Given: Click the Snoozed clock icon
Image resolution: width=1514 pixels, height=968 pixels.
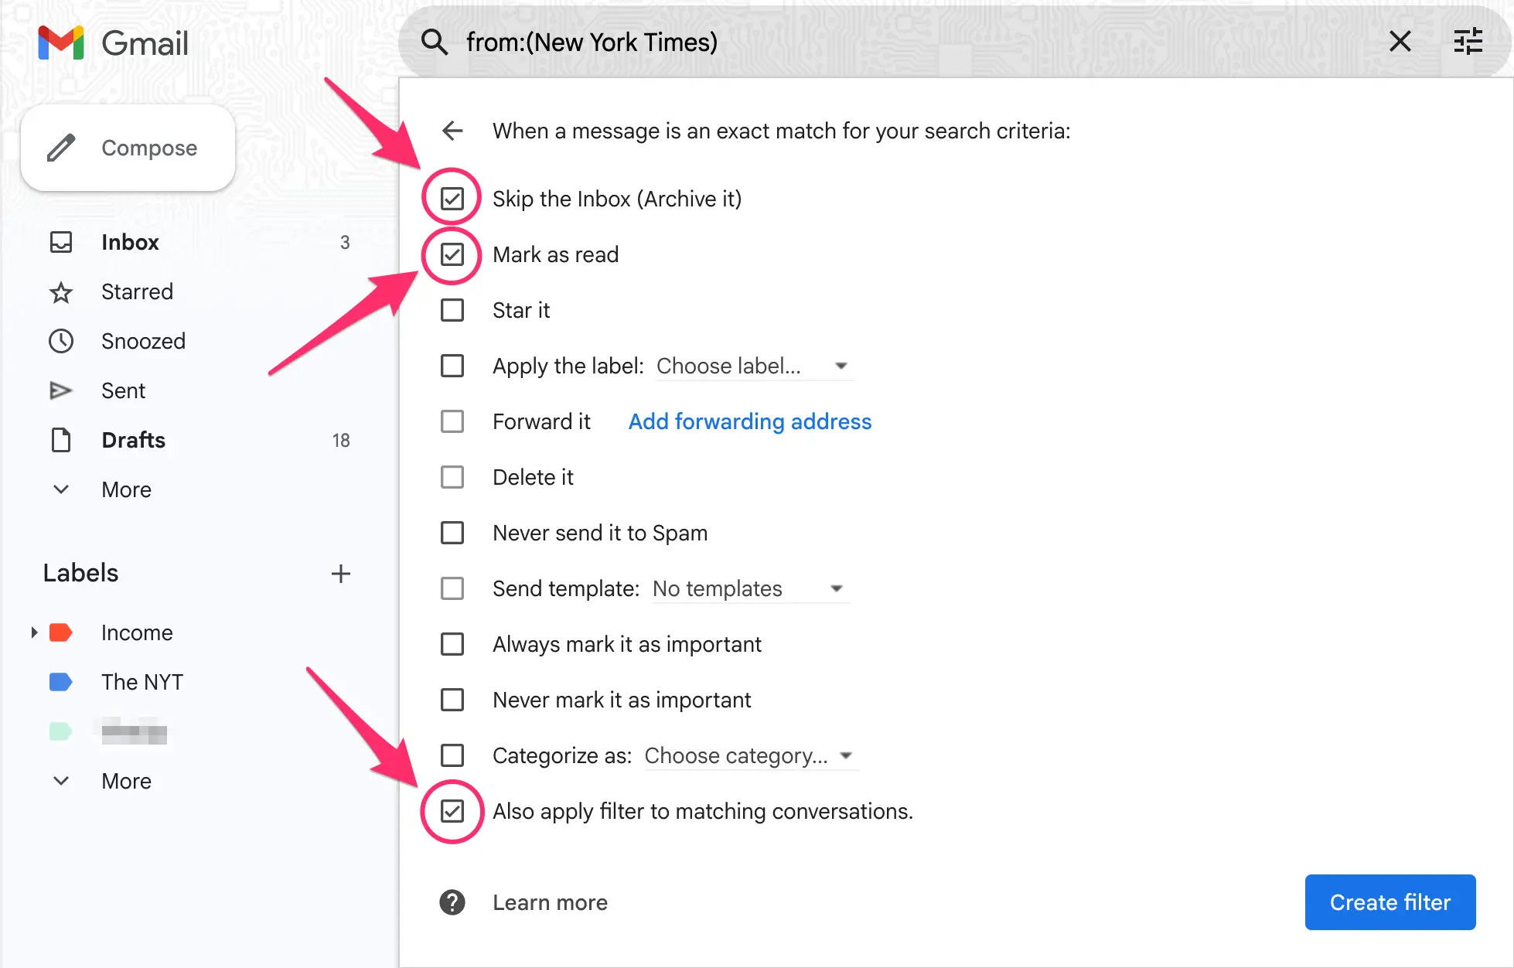Looking at the screenshot, I should coord(61,341).
